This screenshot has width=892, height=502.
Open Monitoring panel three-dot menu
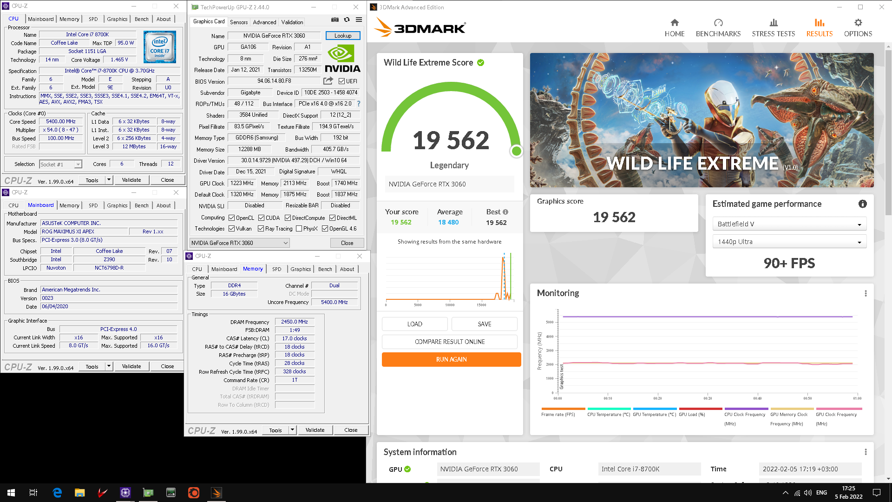866,293
